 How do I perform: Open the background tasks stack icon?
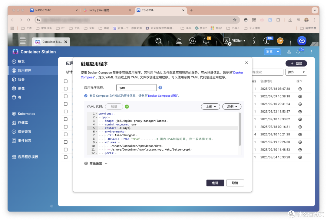coord(179,41)
